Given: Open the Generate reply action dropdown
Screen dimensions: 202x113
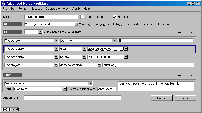Looking at the screenshot, I should tap(90, 83).
